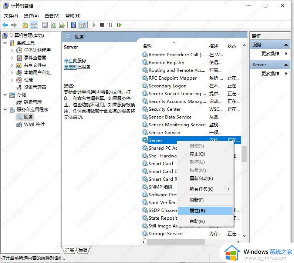
Task: Choose 帮助(H) in the context menu
Action: point(205,222)
